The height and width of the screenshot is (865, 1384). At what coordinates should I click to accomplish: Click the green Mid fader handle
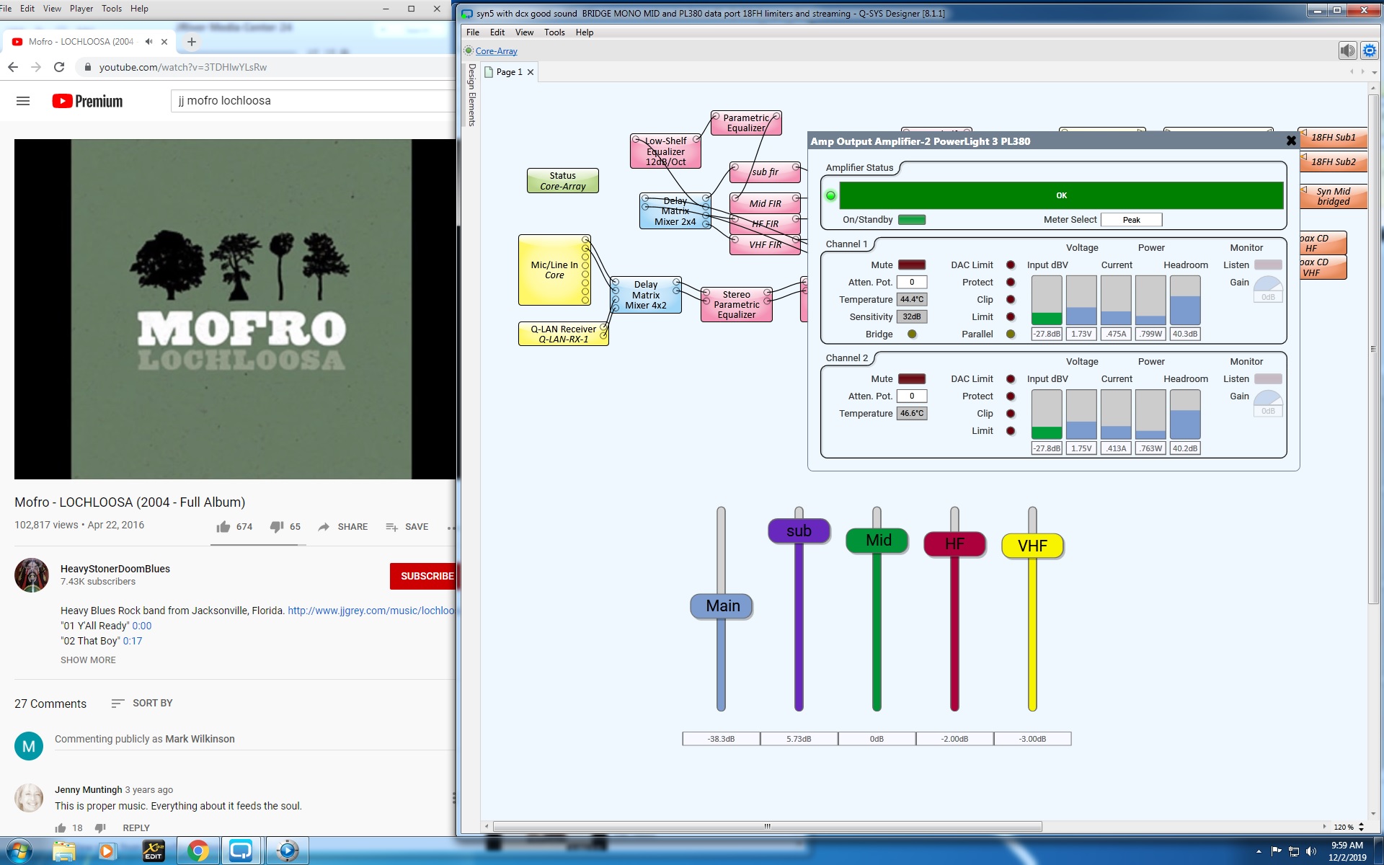pos(877,541)
